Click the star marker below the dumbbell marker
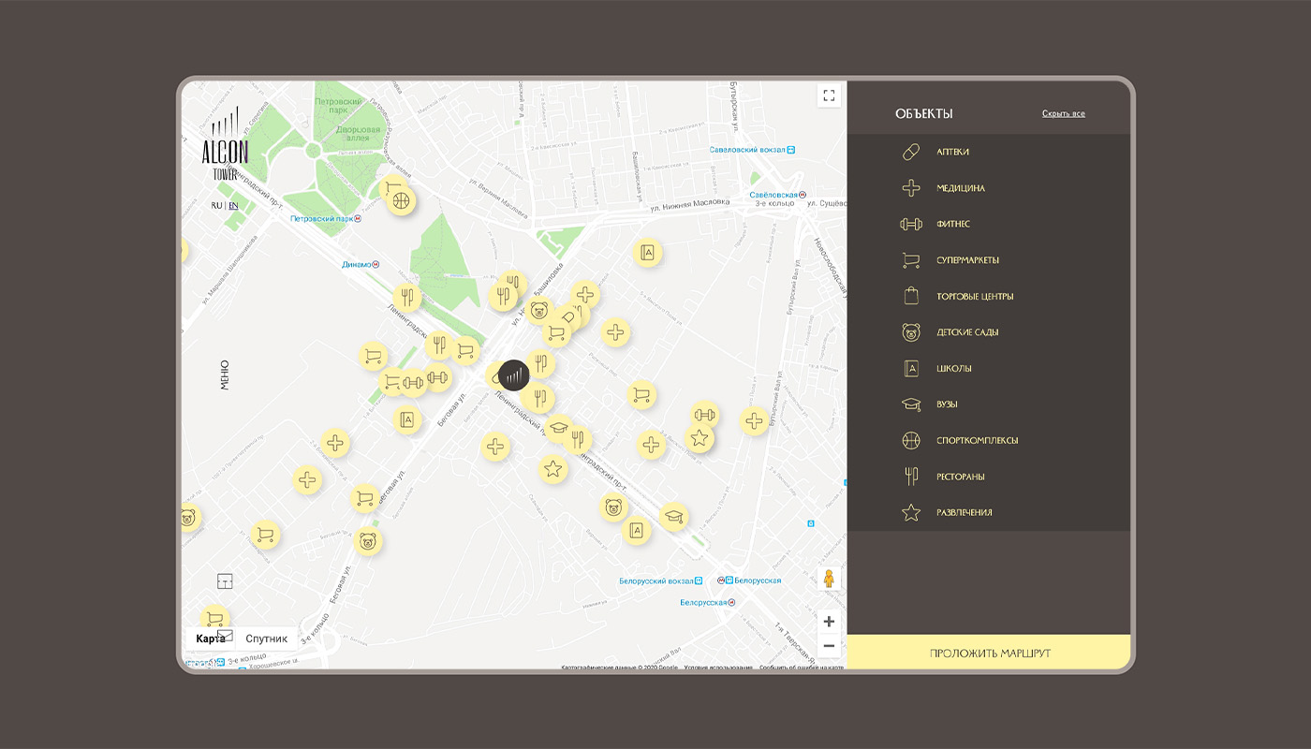The height and width of the screenshot is (749, 1311). click(699, 437)
